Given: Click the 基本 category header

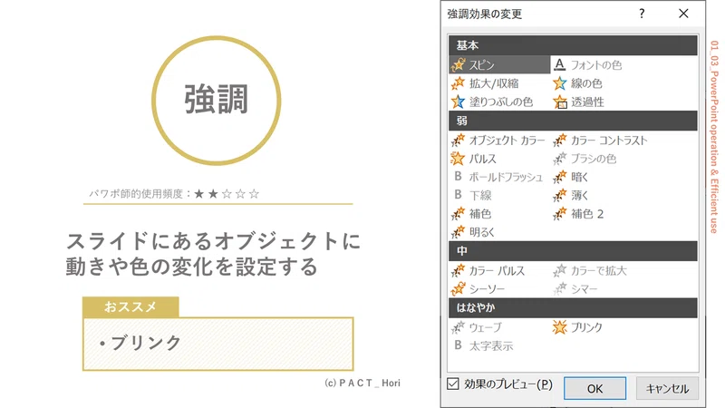Looking at the screenshot, I should click(x=573, y=45).
